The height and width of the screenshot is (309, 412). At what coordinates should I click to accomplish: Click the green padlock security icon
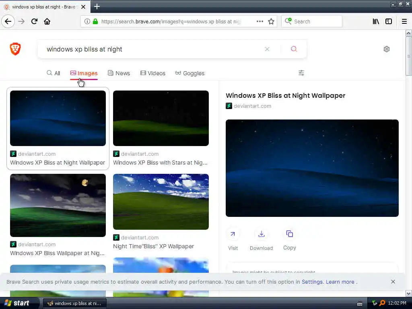(95, 22)
